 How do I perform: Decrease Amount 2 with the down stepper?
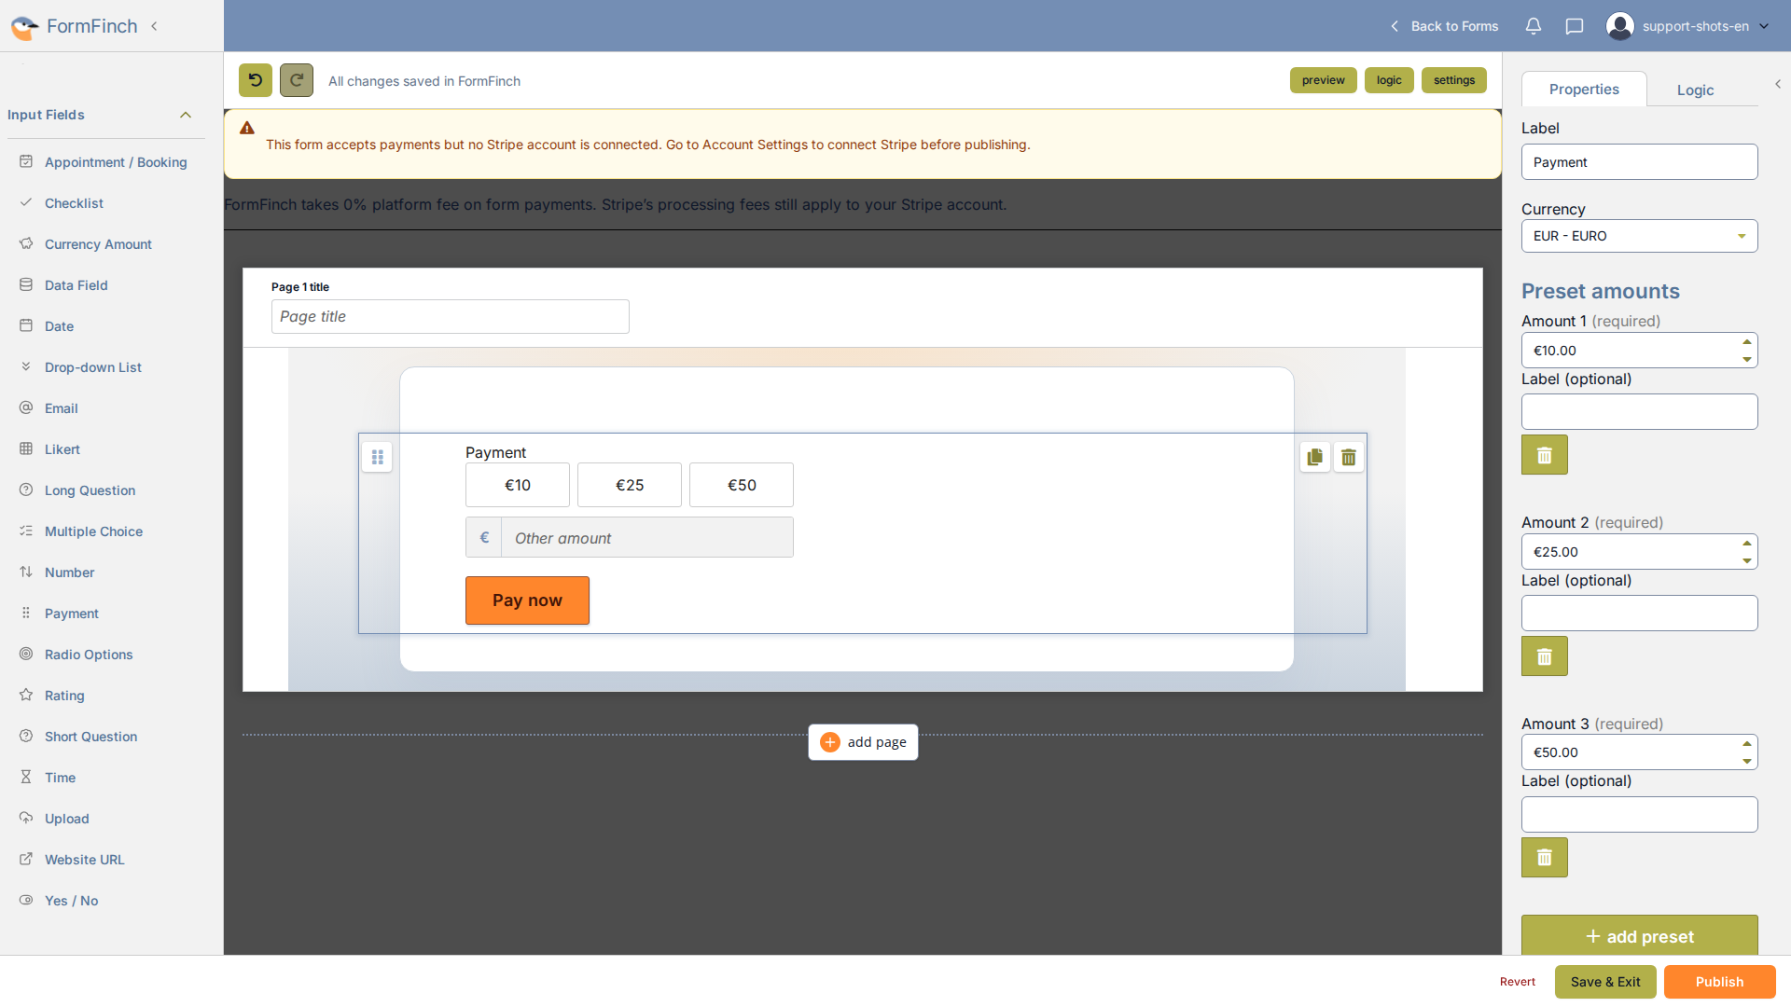pos(1746,561)
